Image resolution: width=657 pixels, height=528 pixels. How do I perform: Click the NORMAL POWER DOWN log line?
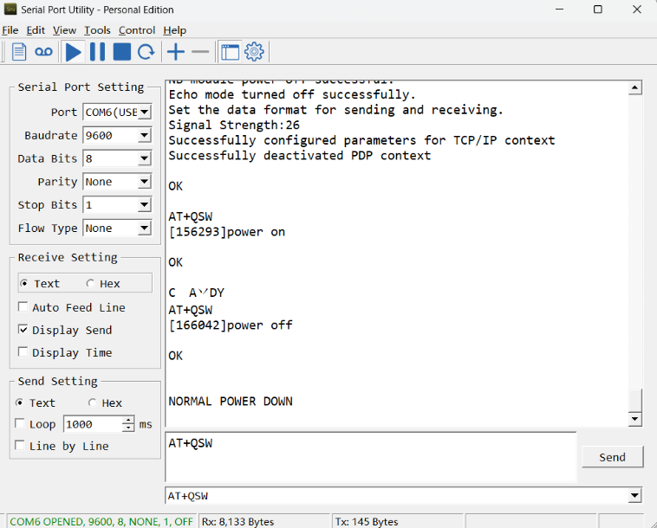click(231, 402)
